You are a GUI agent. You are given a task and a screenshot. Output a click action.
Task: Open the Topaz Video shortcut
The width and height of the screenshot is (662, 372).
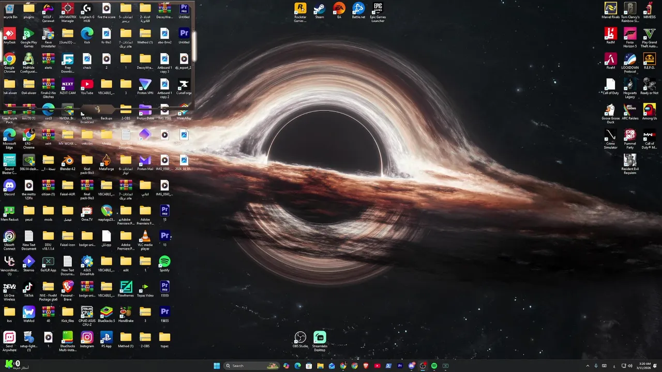[145, 290]
